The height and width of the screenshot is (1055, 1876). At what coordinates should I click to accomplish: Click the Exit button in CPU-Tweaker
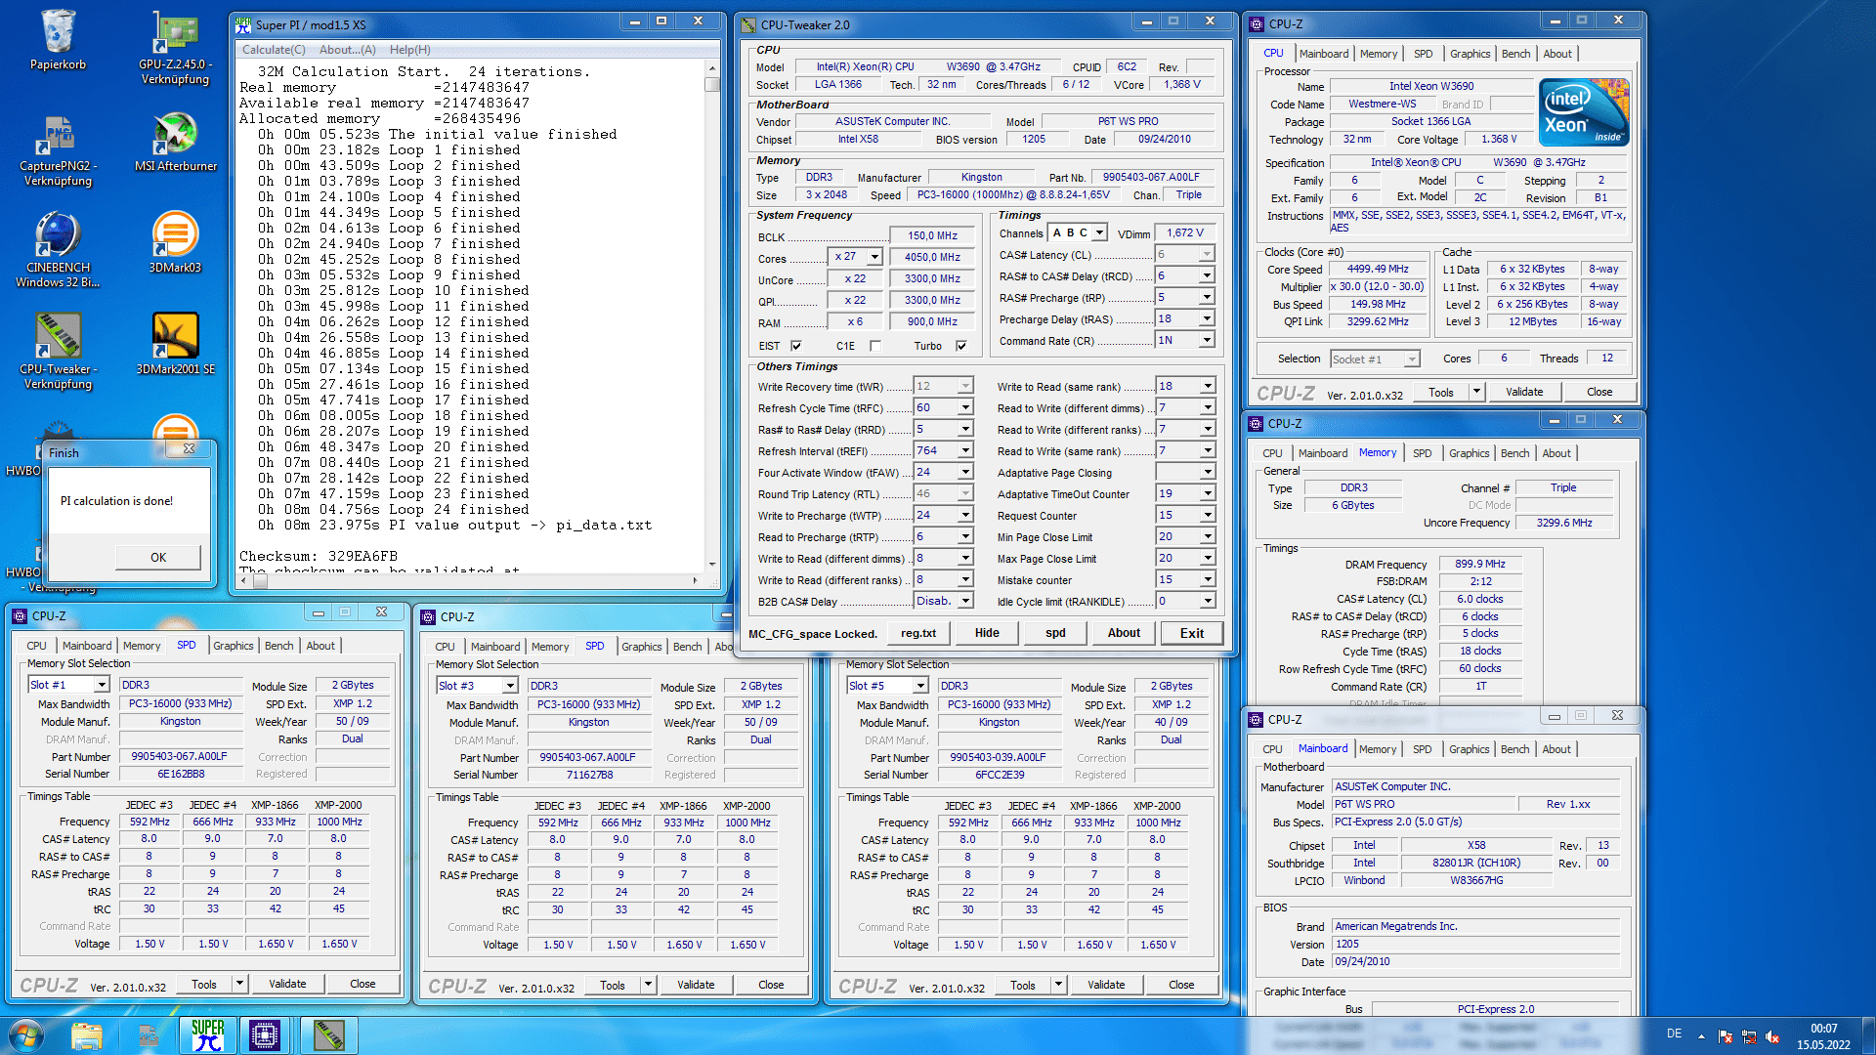(x=1192, y=633)
